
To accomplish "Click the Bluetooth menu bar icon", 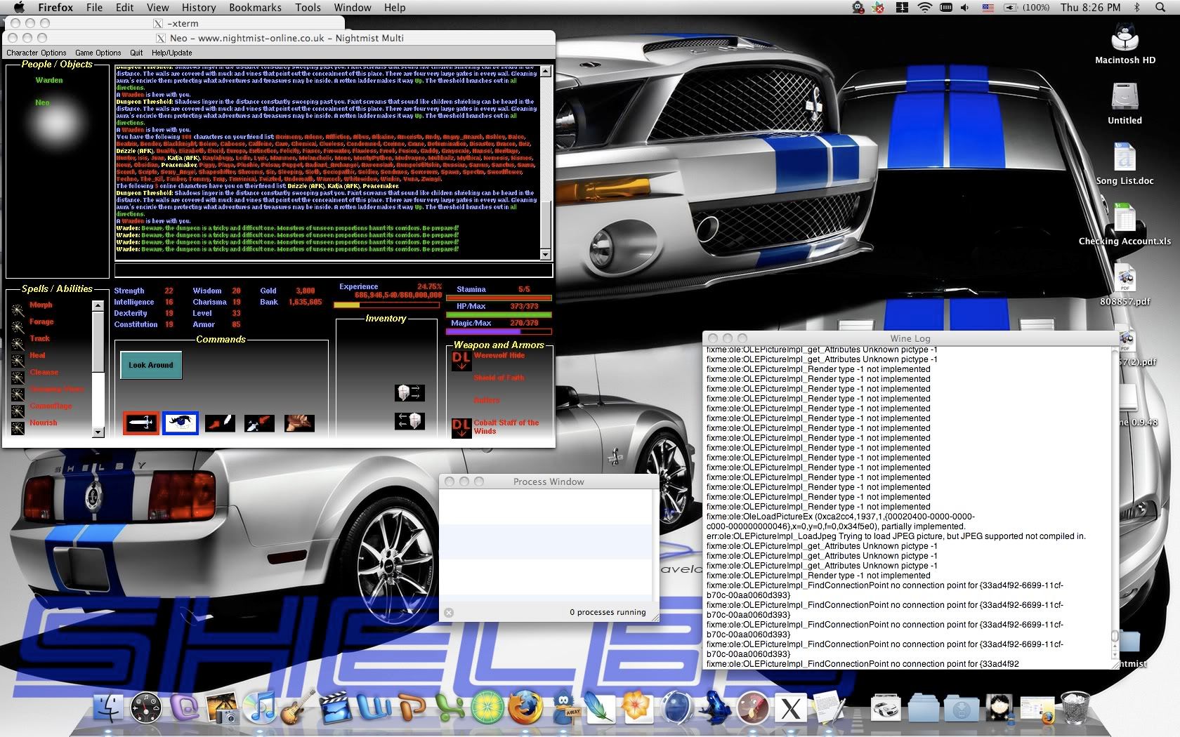I will coord(1137,8).
